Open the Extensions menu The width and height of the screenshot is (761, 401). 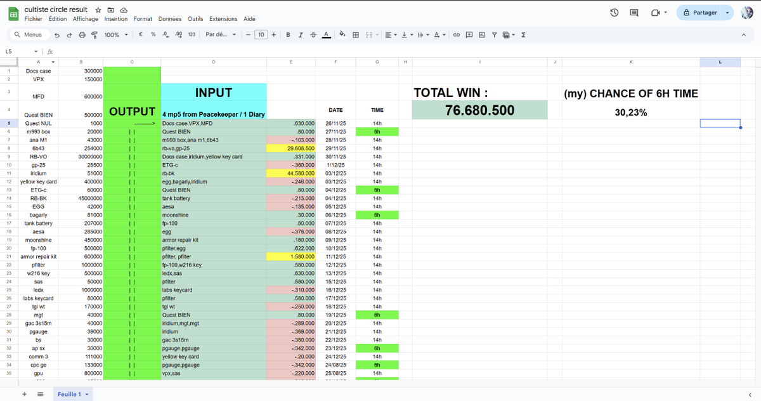(x=223, y=19)
